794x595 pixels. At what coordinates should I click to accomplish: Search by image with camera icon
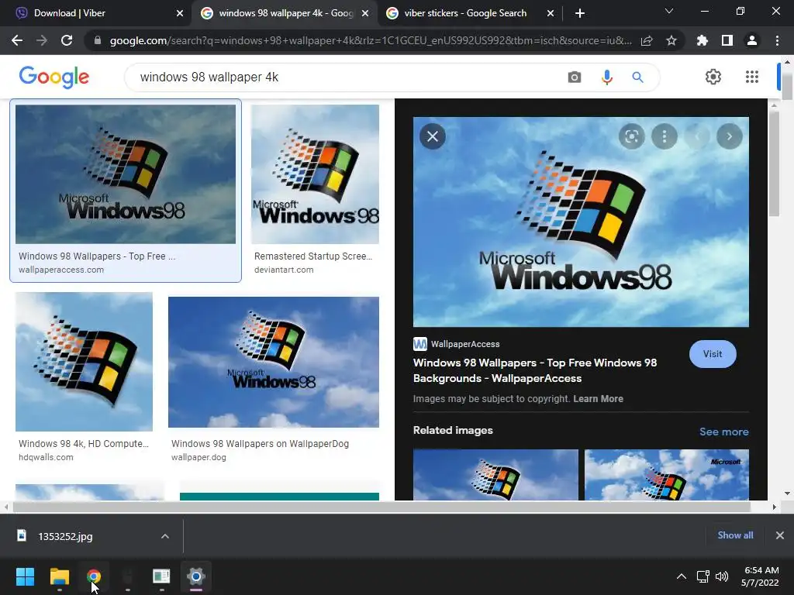[575, 77]
